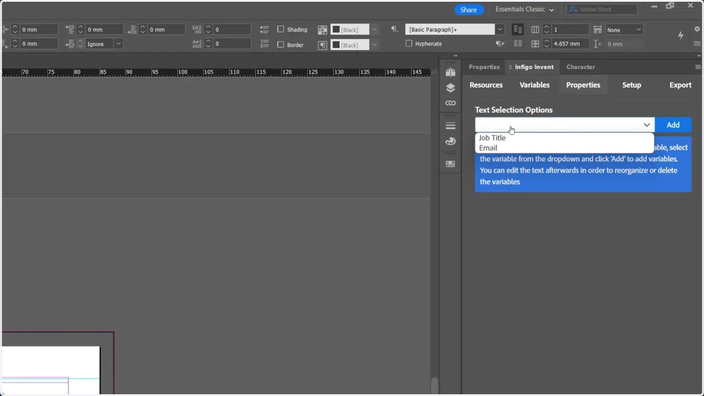
Task: Click the Basic Paragraph style field
Action: click(450, 29)
